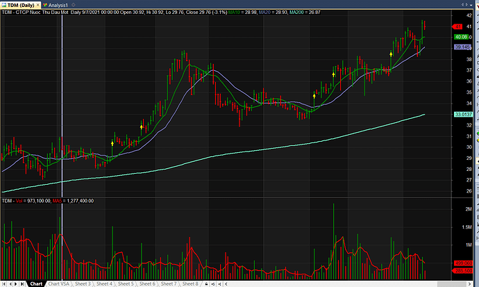The width and height of the screenshot is (479, 287).
Task: Open Sheet 5 tab
Action: 126,284
